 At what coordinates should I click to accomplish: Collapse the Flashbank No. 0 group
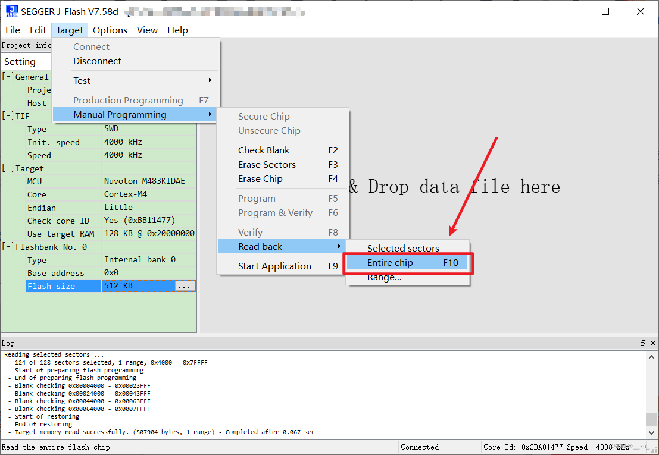[8, 247]
